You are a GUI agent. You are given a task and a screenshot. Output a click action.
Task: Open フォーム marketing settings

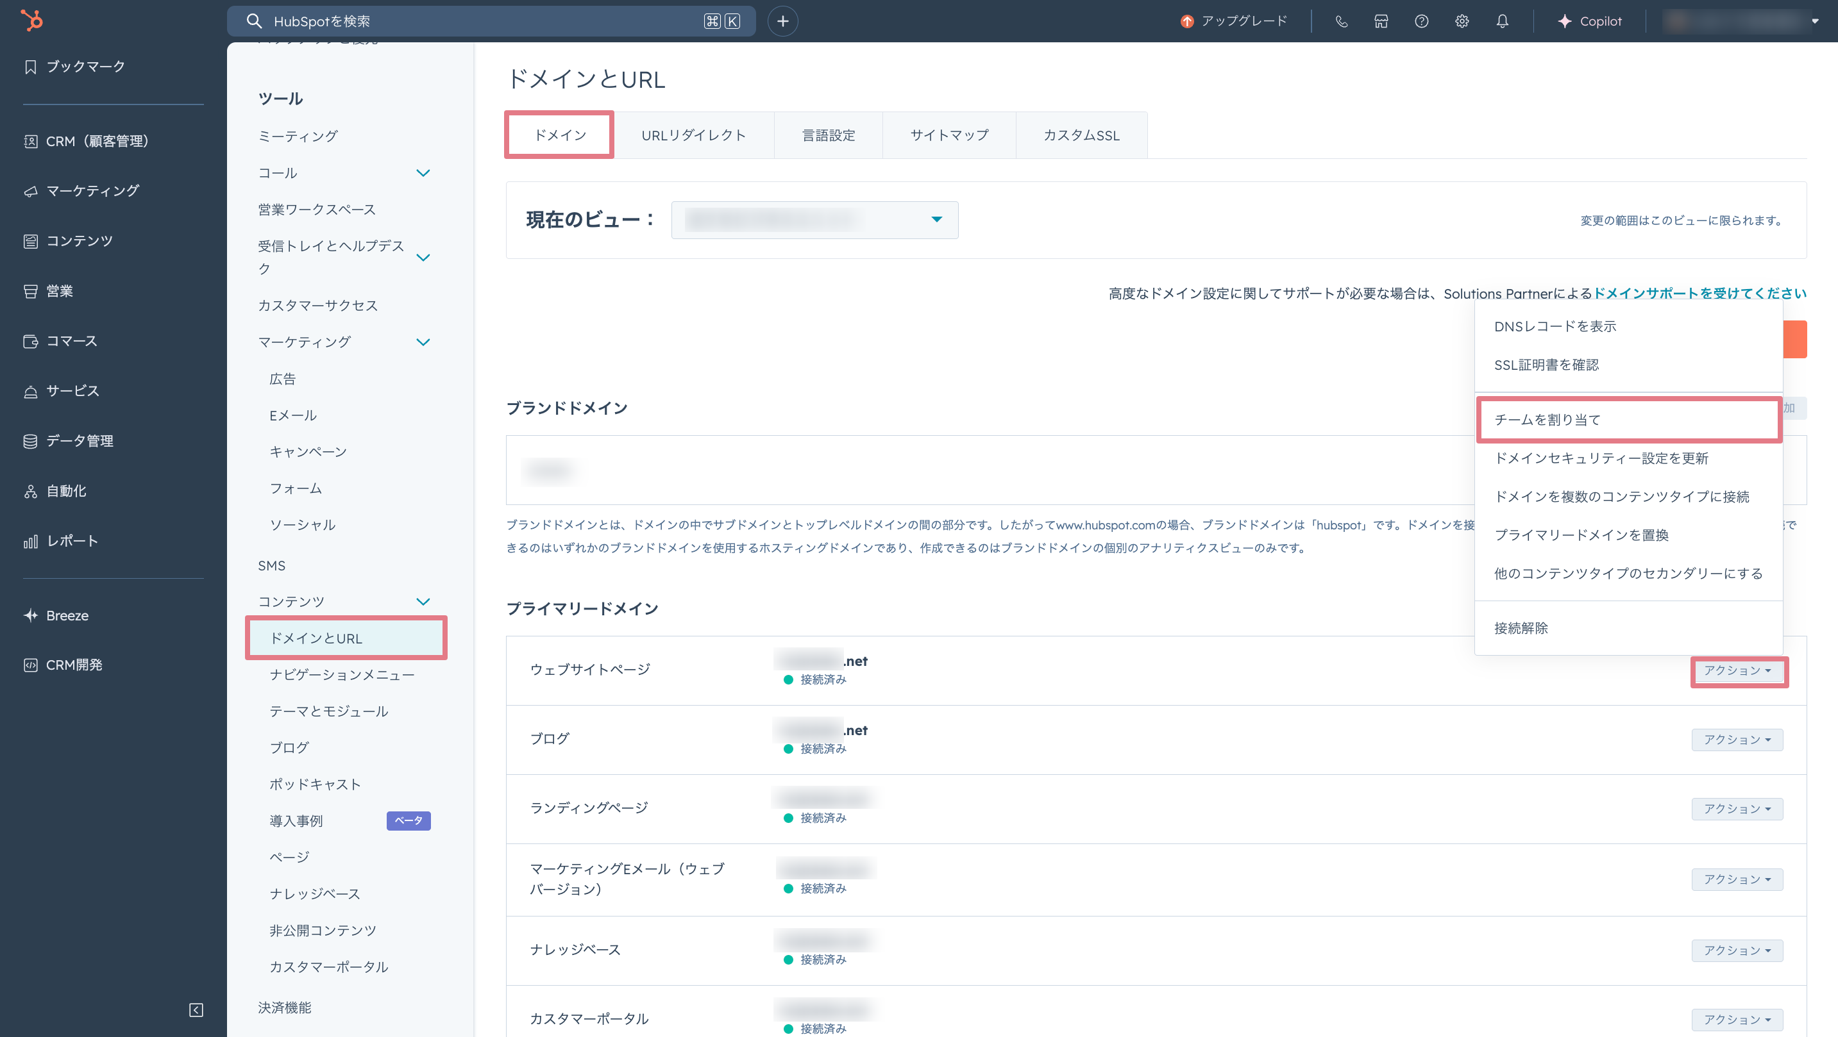(x=296, y=488)
